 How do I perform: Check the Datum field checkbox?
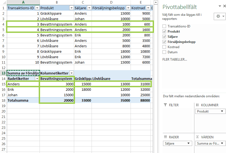pyautogui.click(x=164, y=52)
